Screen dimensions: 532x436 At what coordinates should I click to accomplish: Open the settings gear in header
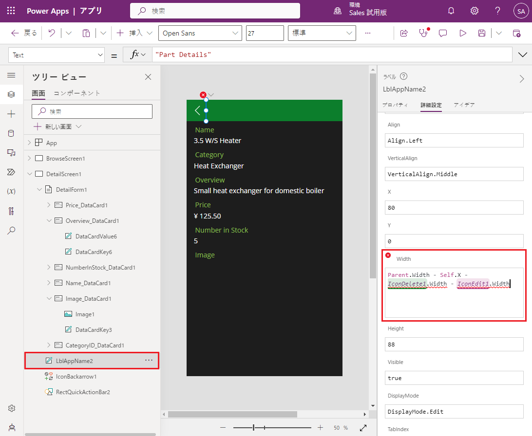click(475, 11)
